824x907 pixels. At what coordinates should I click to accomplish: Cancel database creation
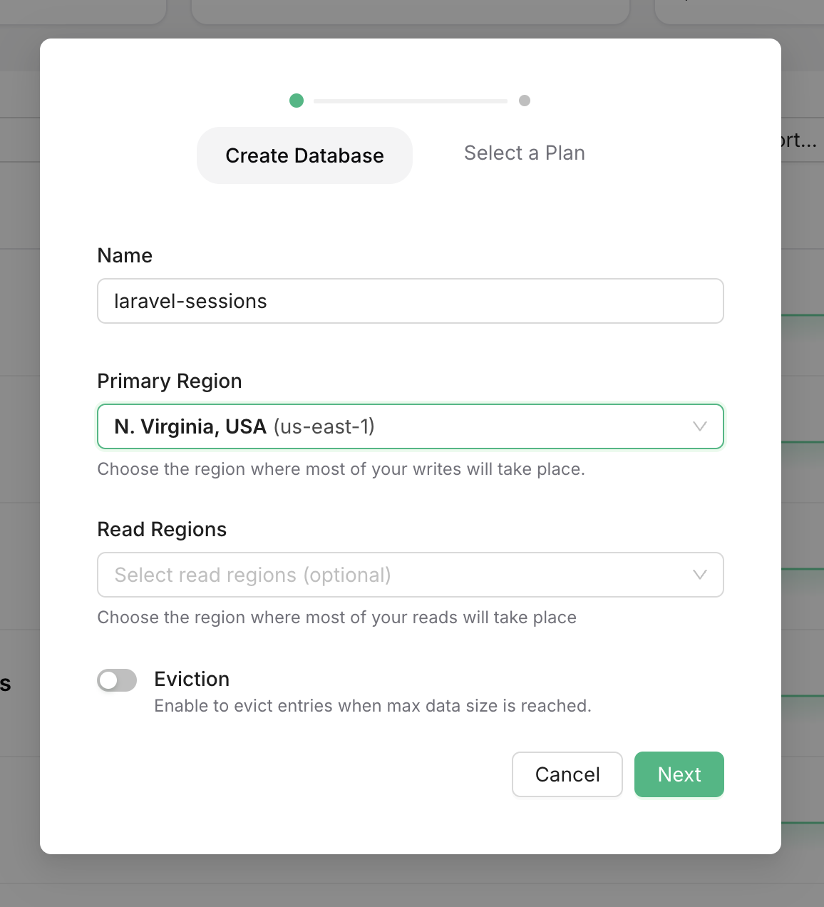tap(567, 774)
